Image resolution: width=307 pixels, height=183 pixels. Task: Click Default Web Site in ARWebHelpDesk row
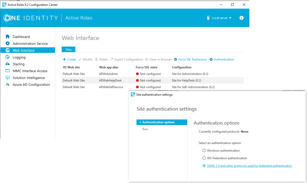click(x=74, y=80)
